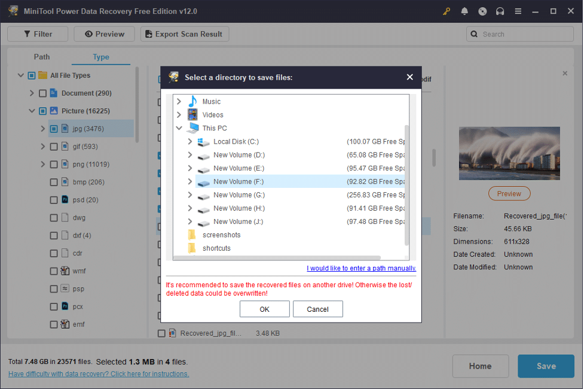This screenshot has width=584, height=389.
Task: Expand the Document file type node
Action: (31, 93)
